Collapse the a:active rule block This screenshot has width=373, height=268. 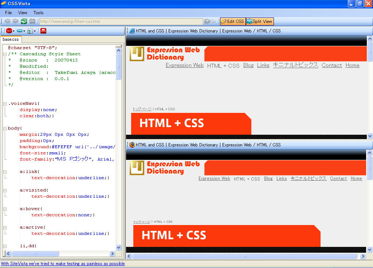5,227
